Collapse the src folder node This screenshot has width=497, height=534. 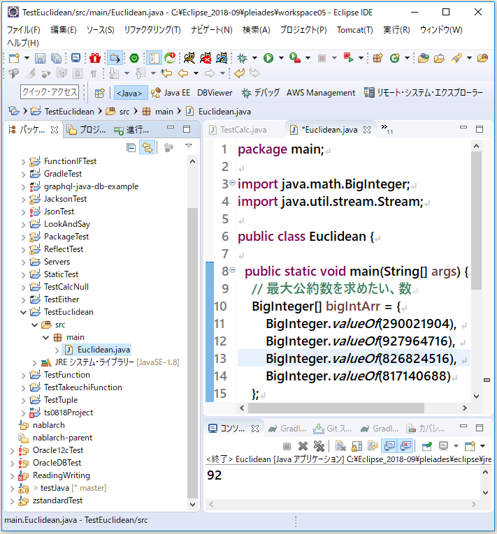pos(34,325)
